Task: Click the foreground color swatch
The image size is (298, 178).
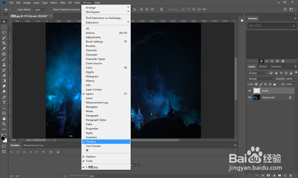Action: 3,138
